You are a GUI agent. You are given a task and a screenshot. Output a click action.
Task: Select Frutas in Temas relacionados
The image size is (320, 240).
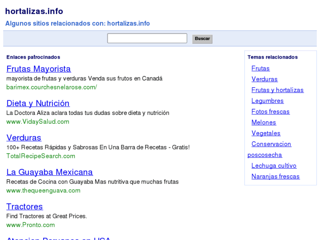pos(261,68)
